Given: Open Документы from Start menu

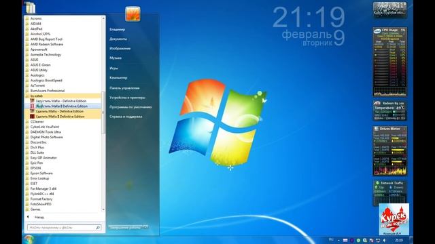Looking at the screenshot, I should pos(118,39).
